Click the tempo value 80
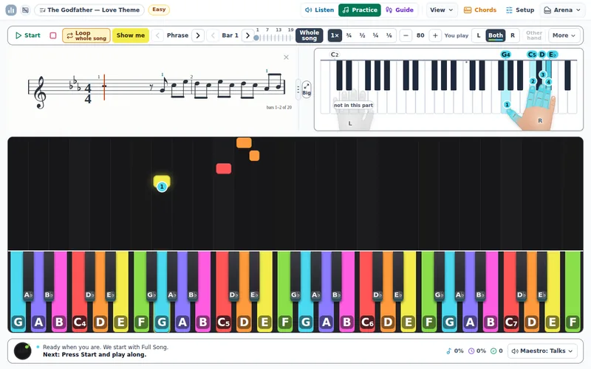Viewport: 591px width, 369px height. click(420, 35)
